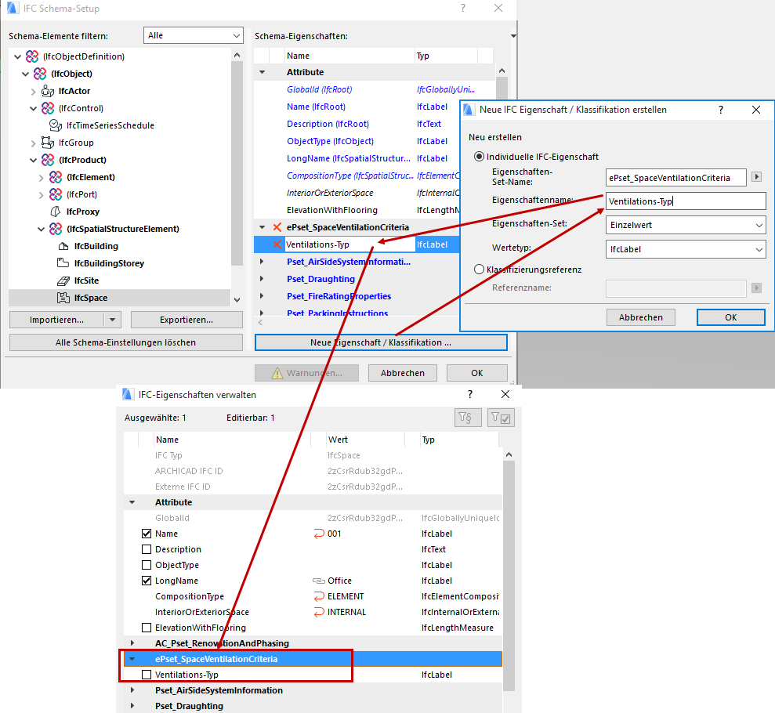Collapse the (IfcObjectDefinition) tree node

pos(18,57)
